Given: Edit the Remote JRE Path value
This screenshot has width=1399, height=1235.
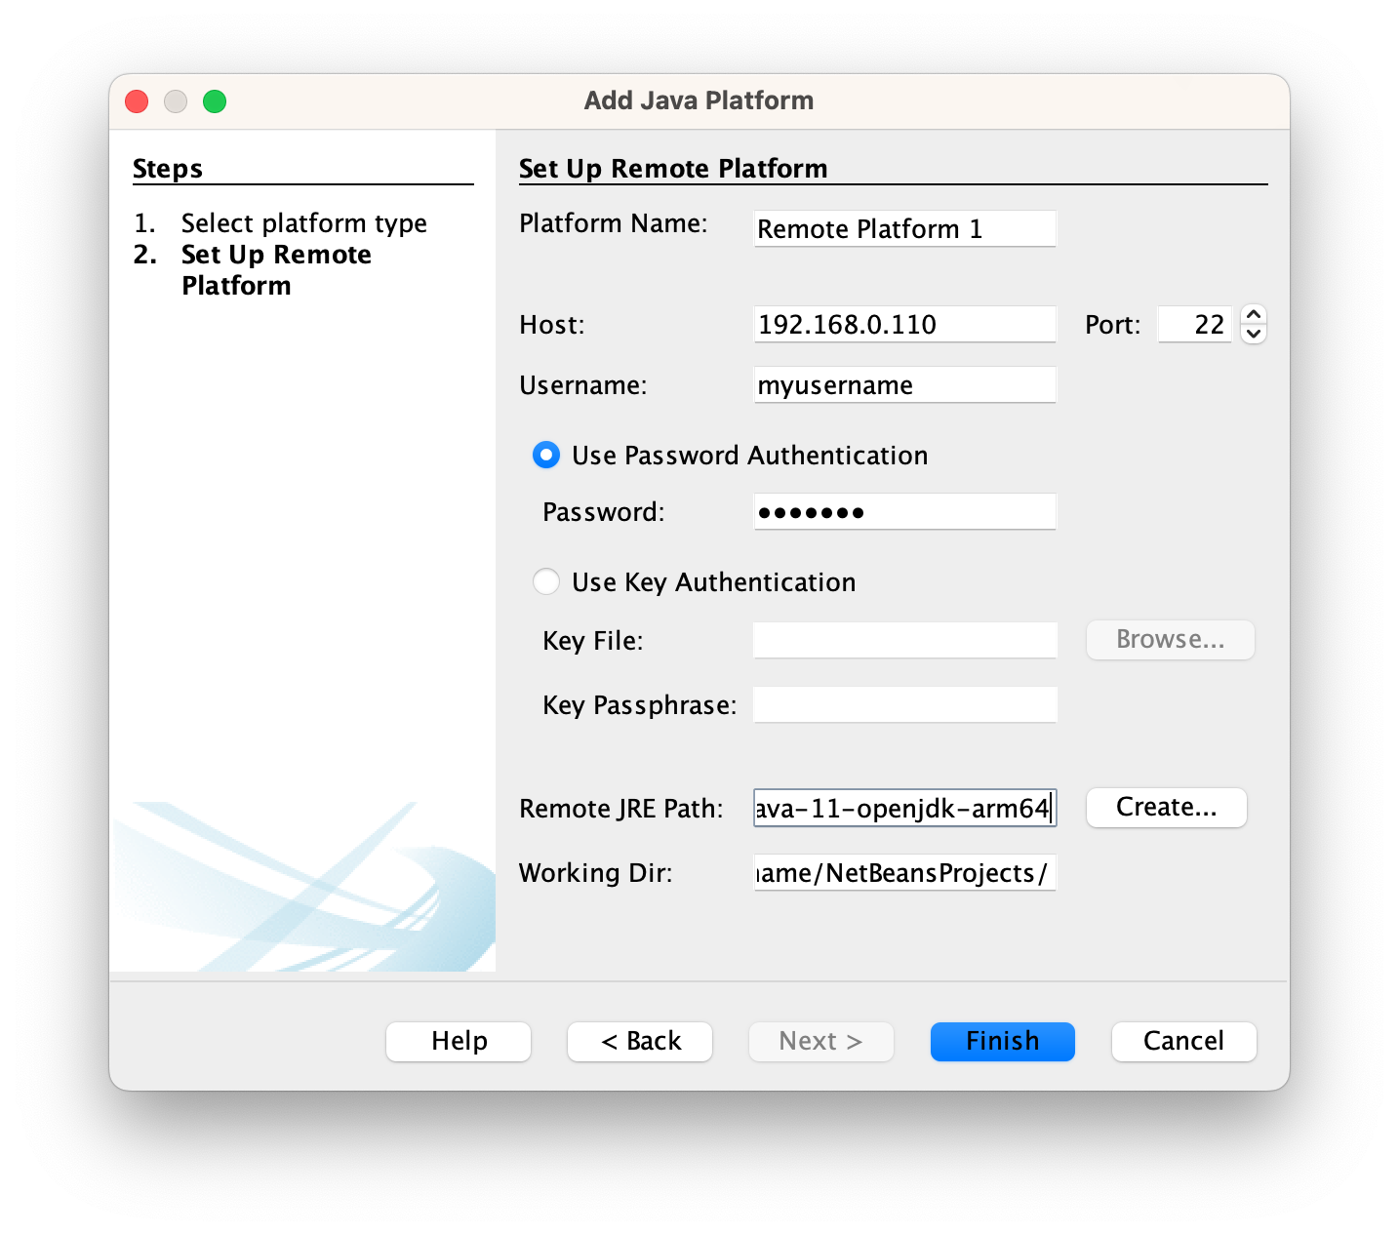Looking at the screenshot, I should click(x=903, y=808).
